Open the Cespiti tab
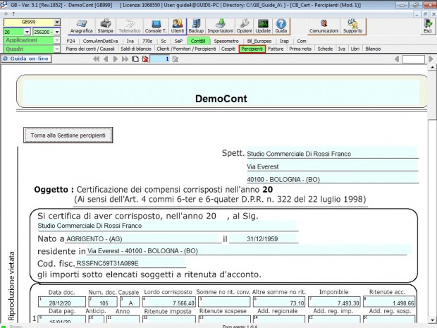This screenshot has height=328, width=437. [x=228, y=49]
